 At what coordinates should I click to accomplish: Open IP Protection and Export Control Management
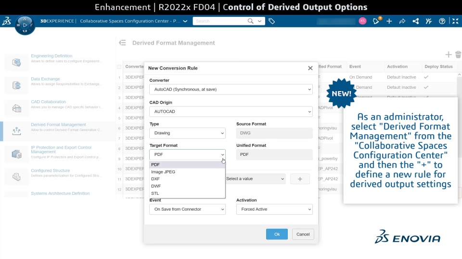pos(61,150)
